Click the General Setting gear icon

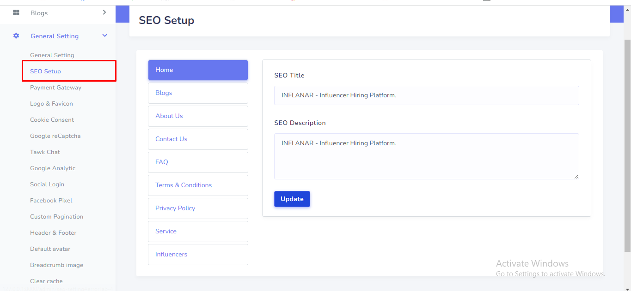16,36
